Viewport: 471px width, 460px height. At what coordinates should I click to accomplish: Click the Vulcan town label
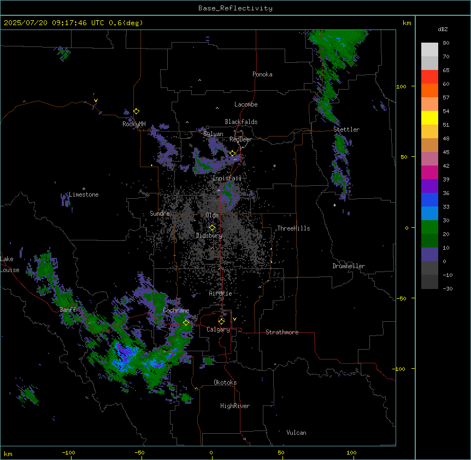[x=297, y=433]
